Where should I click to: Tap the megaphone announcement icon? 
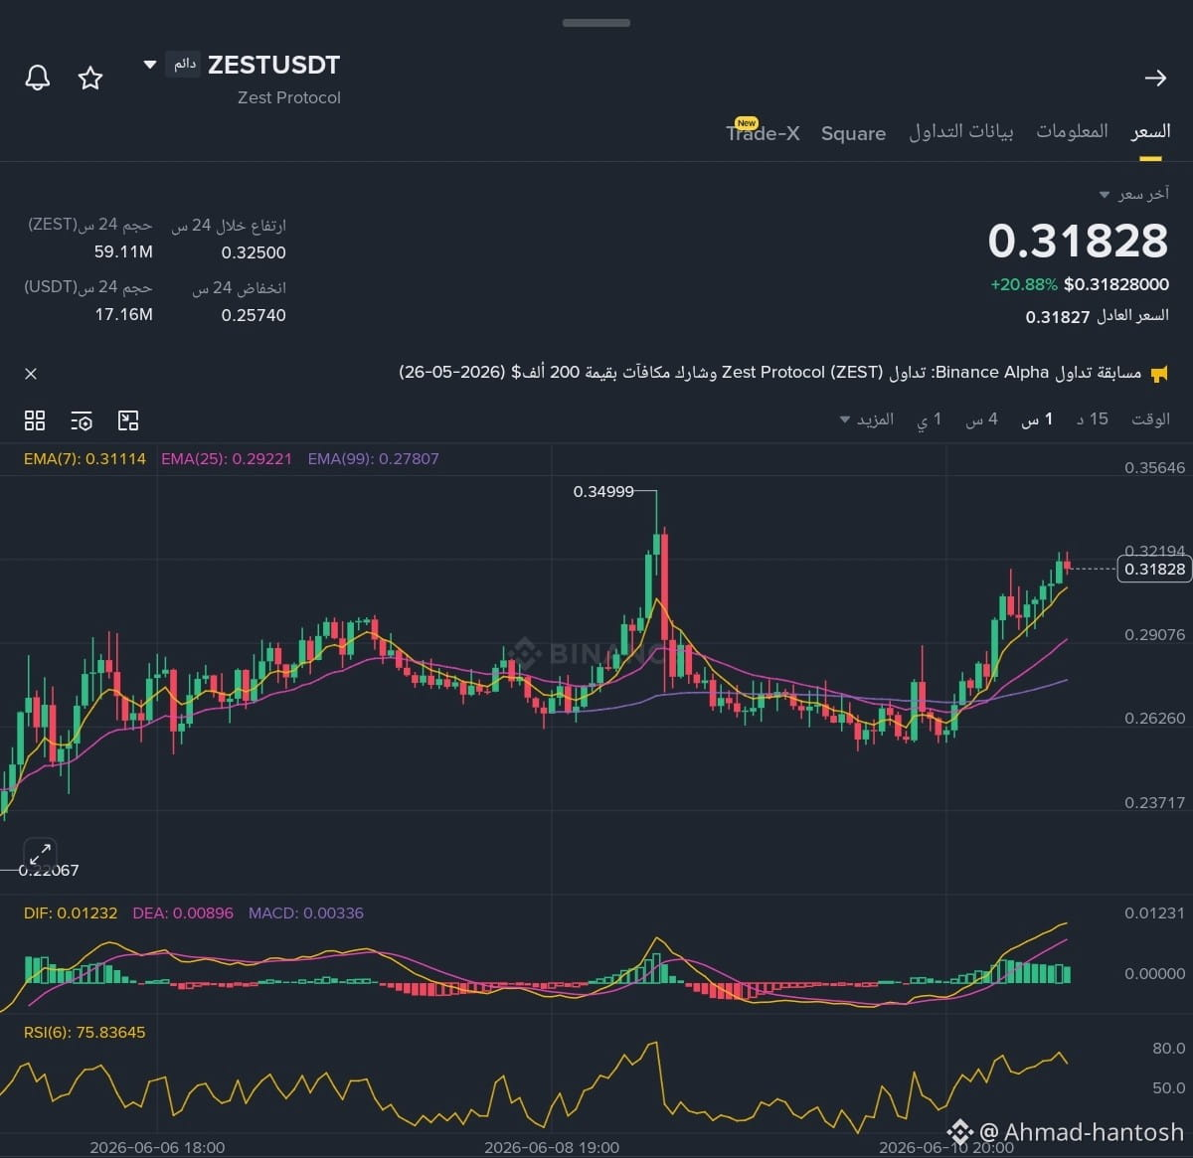click(x=1159, y=374)
